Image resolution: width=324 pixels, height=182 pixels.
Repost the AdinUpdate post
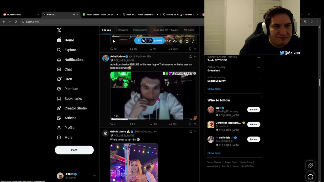[x=132, y=124]
